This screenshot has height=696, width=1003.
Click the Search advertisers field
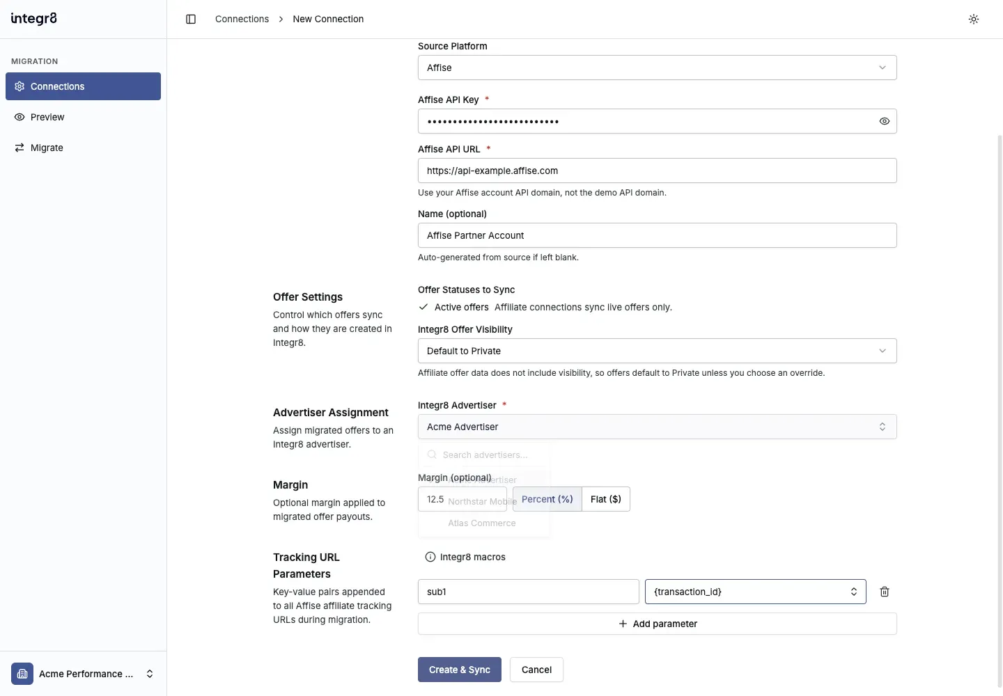(x=485, y=454)
